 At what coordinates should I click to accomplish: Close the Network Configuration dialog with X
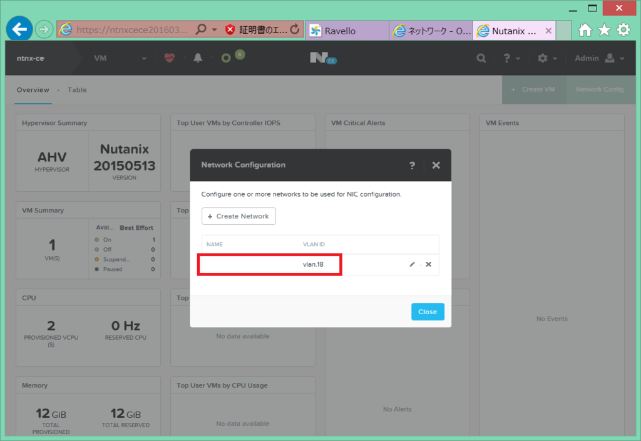point(436,166)
